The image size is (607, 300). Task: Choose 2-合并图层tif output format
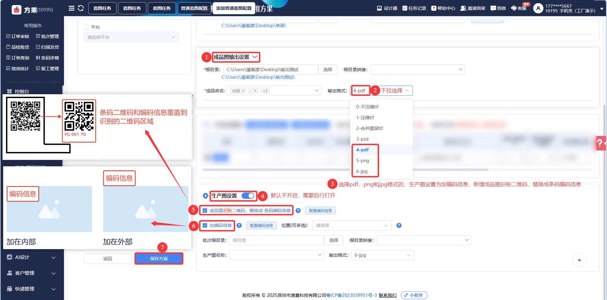click(x=381, y=128)
